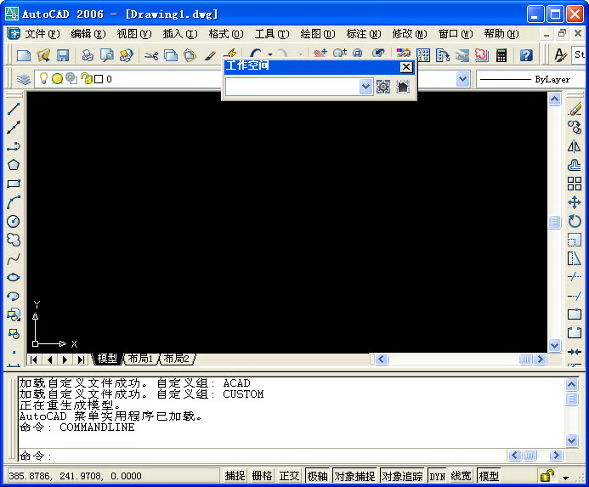Select the Scale tool
Image resolution: width=589 pixels, height=487 pixels.
click(575, 240)
